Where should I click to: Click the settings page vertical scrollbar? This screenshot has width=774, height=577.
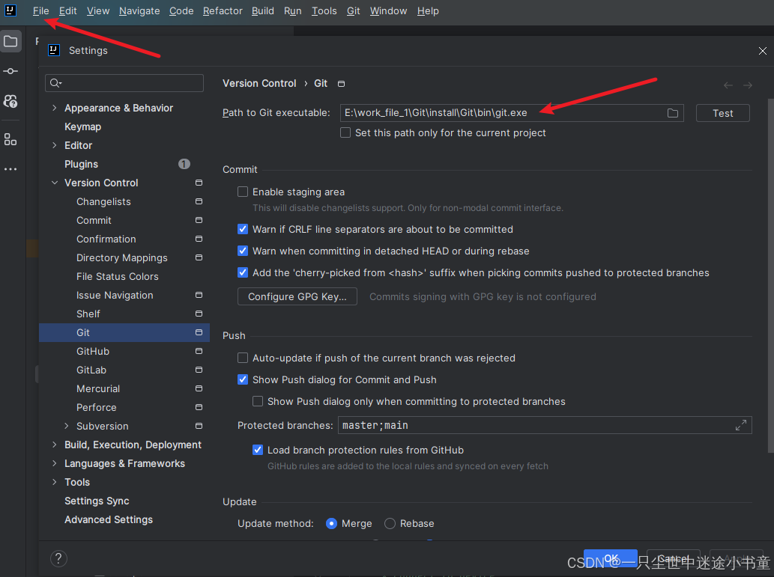click(770, 275)
